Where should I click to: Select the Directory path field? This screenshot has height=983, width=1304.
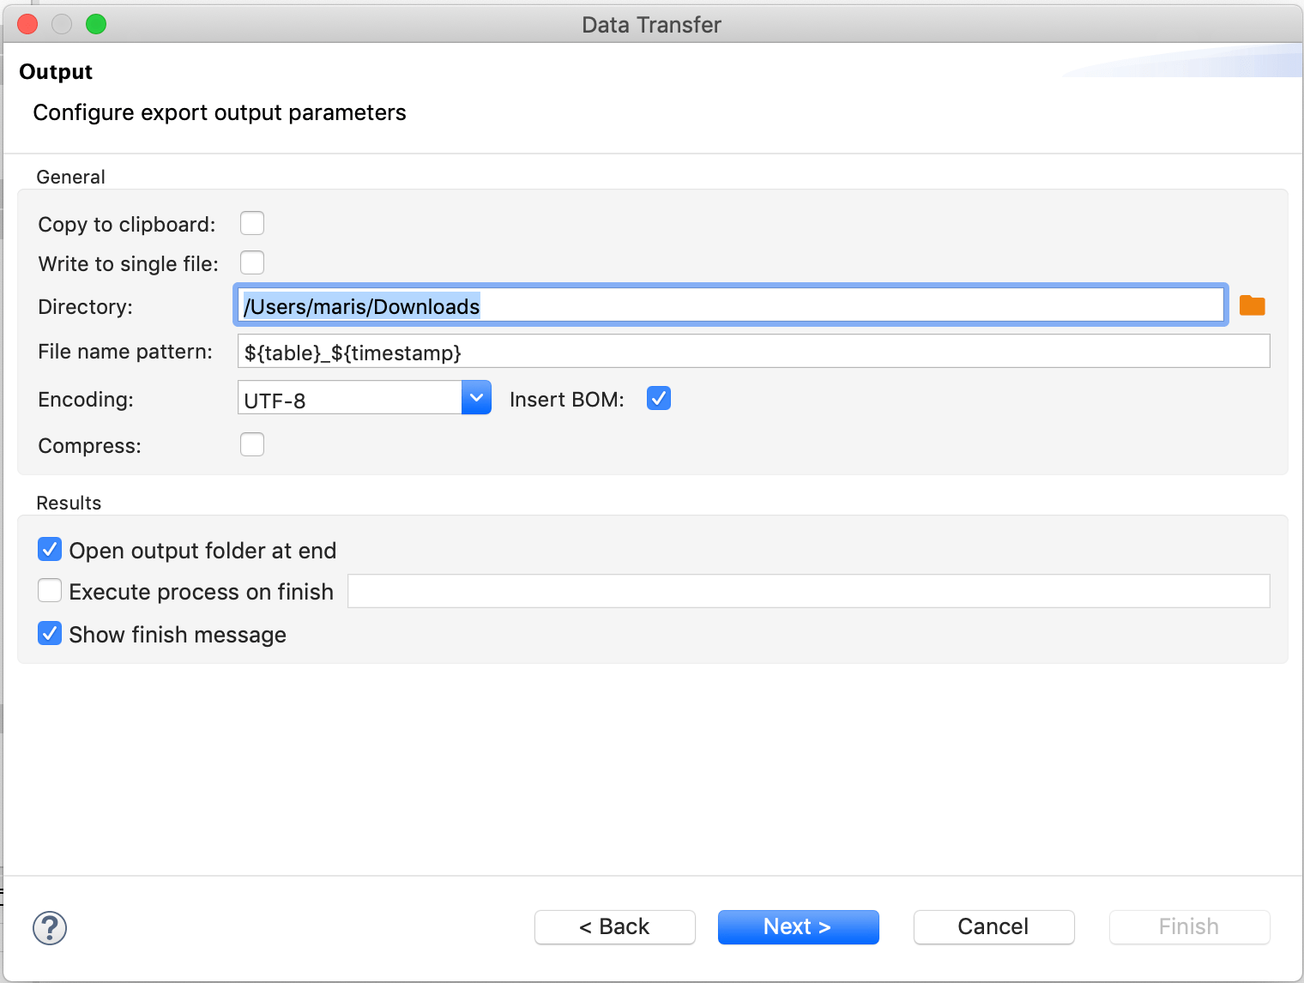coord(729,305)
